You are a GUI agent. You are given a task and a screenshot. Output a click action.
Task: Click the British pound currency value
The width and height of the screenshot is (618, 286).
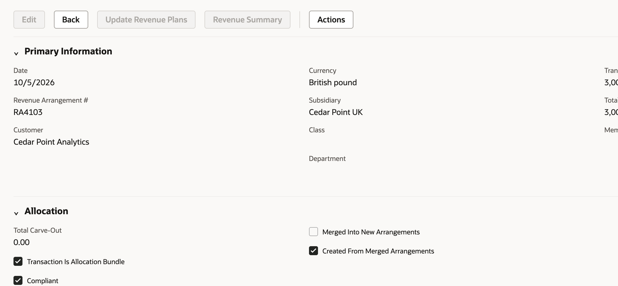pyautogui.click(x=333, y=82)
